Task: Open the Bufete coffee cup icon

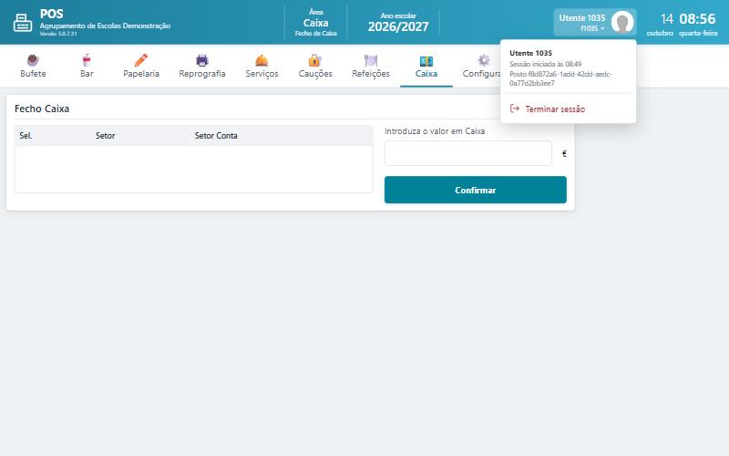Action: coord(33,60)
